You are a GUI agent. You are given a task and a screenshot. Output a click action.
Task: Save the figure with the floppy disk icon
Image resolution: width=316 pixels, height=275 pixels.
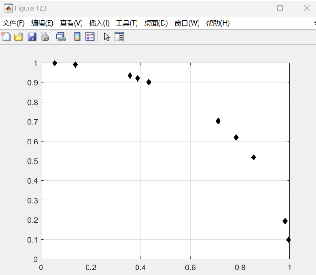click(32, 37)
